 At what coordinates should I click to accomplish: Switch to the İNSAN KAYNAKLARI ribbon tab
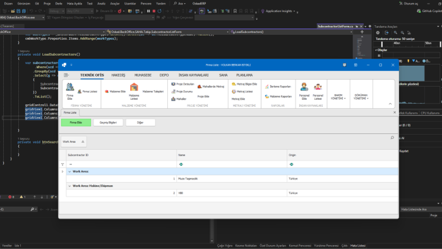coord(193,75)
